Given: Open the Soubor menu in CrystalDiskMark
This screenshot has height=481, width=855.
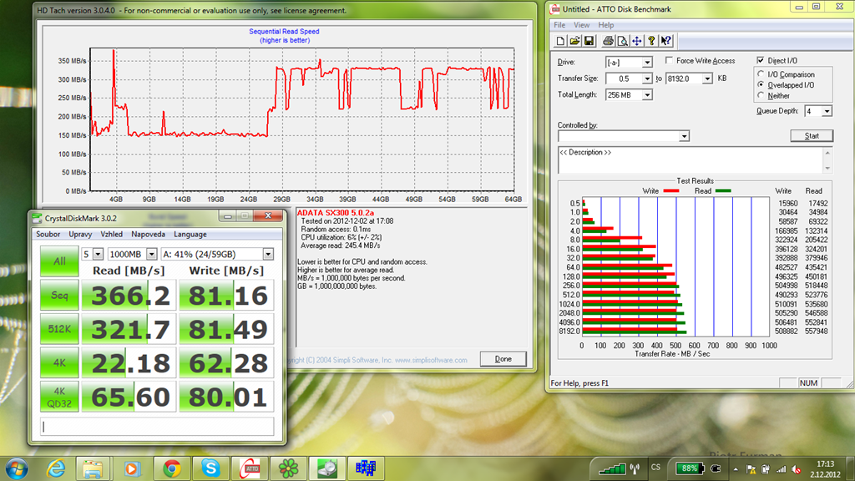Looking at the screenshot, I should click(49, 235).
